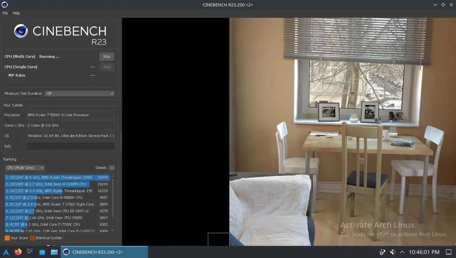This screenshot has width=456, height=258.
Task: Open the Help menu
Action: (x=16, y=13)
